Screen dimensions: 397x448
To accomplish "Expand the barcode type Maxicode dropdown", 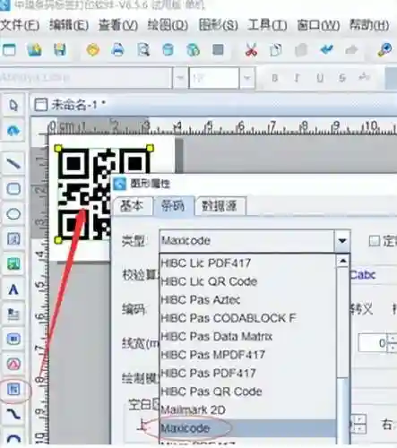I will (x=342, y=241).
